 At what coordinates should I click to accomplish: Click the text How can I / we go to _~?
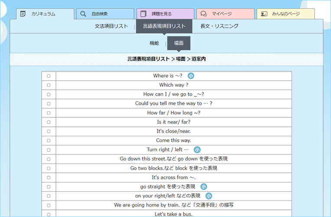point(174,94)
